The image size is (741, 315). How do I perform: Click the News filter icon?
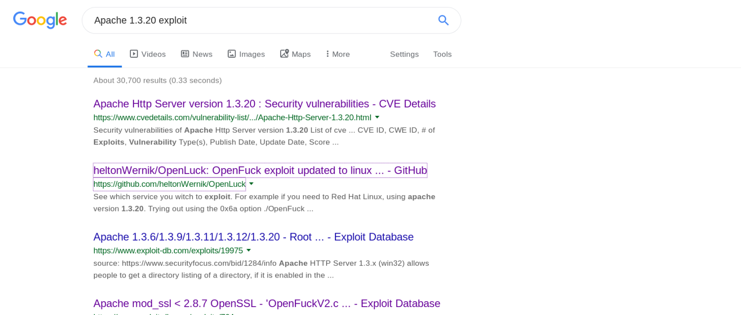pyautogui.click(x=185, y=53)
